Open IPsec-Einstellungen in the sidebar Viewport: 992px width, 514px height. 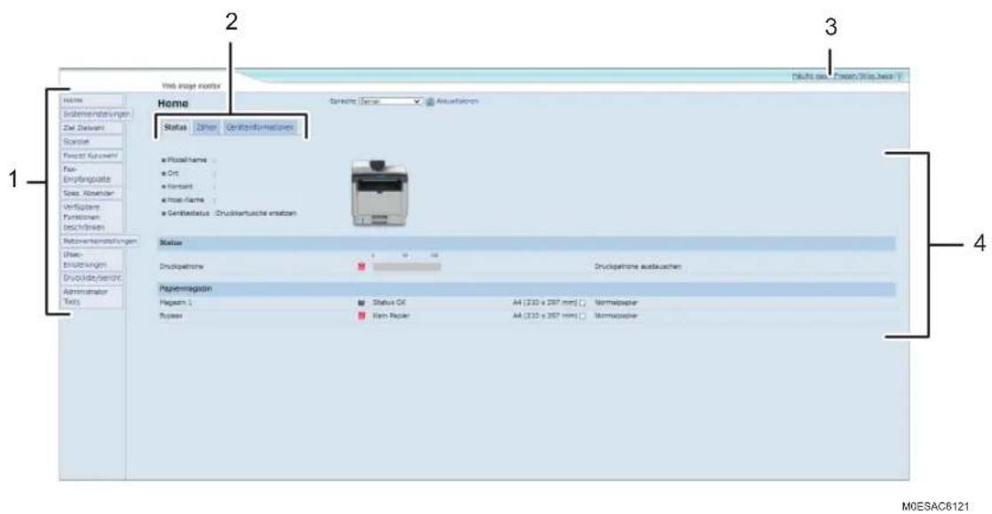(91, 260)
